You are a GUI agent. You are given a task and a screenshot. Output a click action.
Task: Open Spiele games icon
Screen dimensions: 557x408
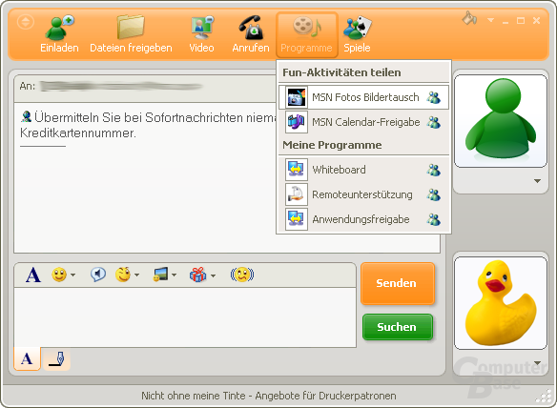click(x=358, y=28)
